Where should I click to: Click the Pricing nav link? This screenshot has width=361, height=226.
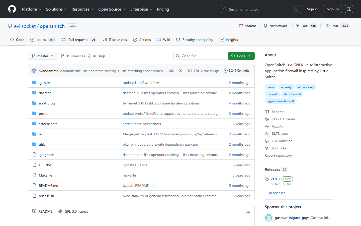(x=163, y=9)
